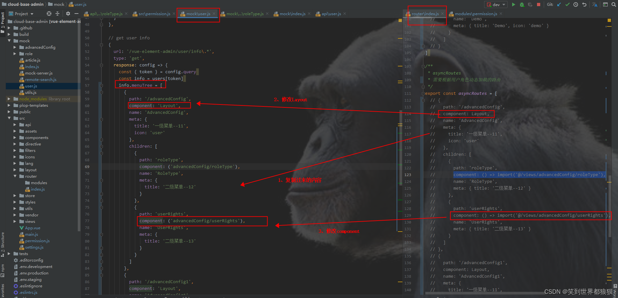Viewport: 618px width, 298px height.
Task: Click the cloud-base-admin breadcrumb
Action: pos(23,4)
